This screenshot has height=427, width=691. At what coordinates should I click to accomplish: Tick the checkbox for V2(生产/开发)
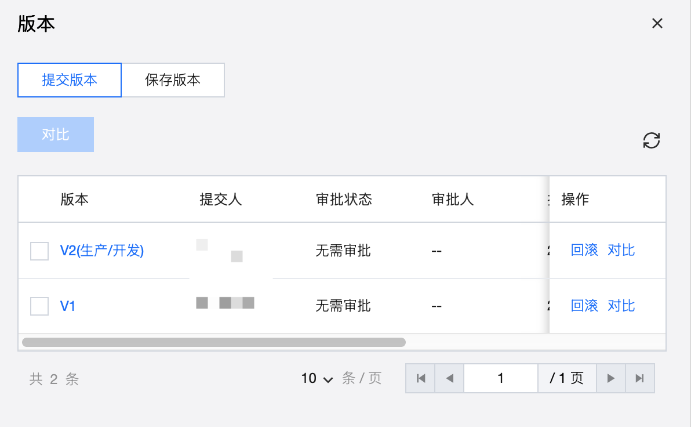[39, 251]
